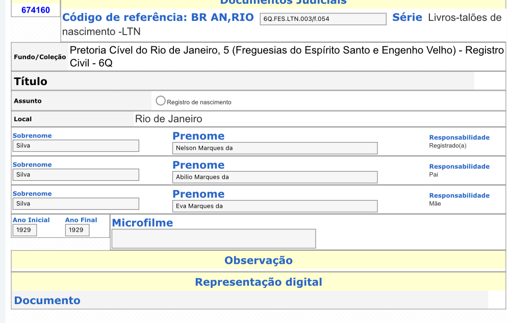Focus the Ano Final year field
This screenshot has width=508, height=323.
tap(77, 230)
